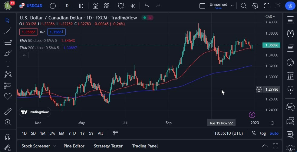Open the indicators and strategies dialog

pos(95,6)
